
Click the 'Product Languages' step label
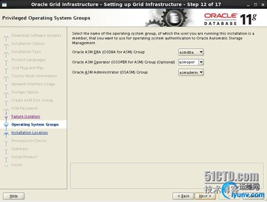[29, 60]
